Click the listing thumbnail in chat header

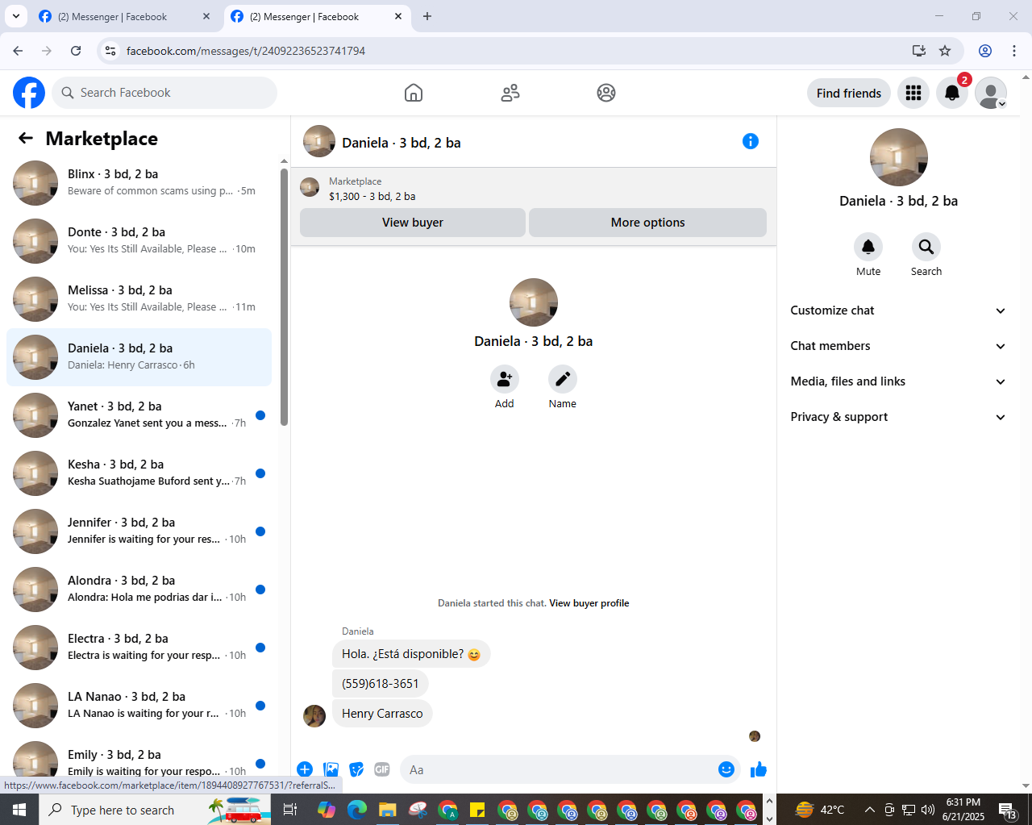pos(319,141)
